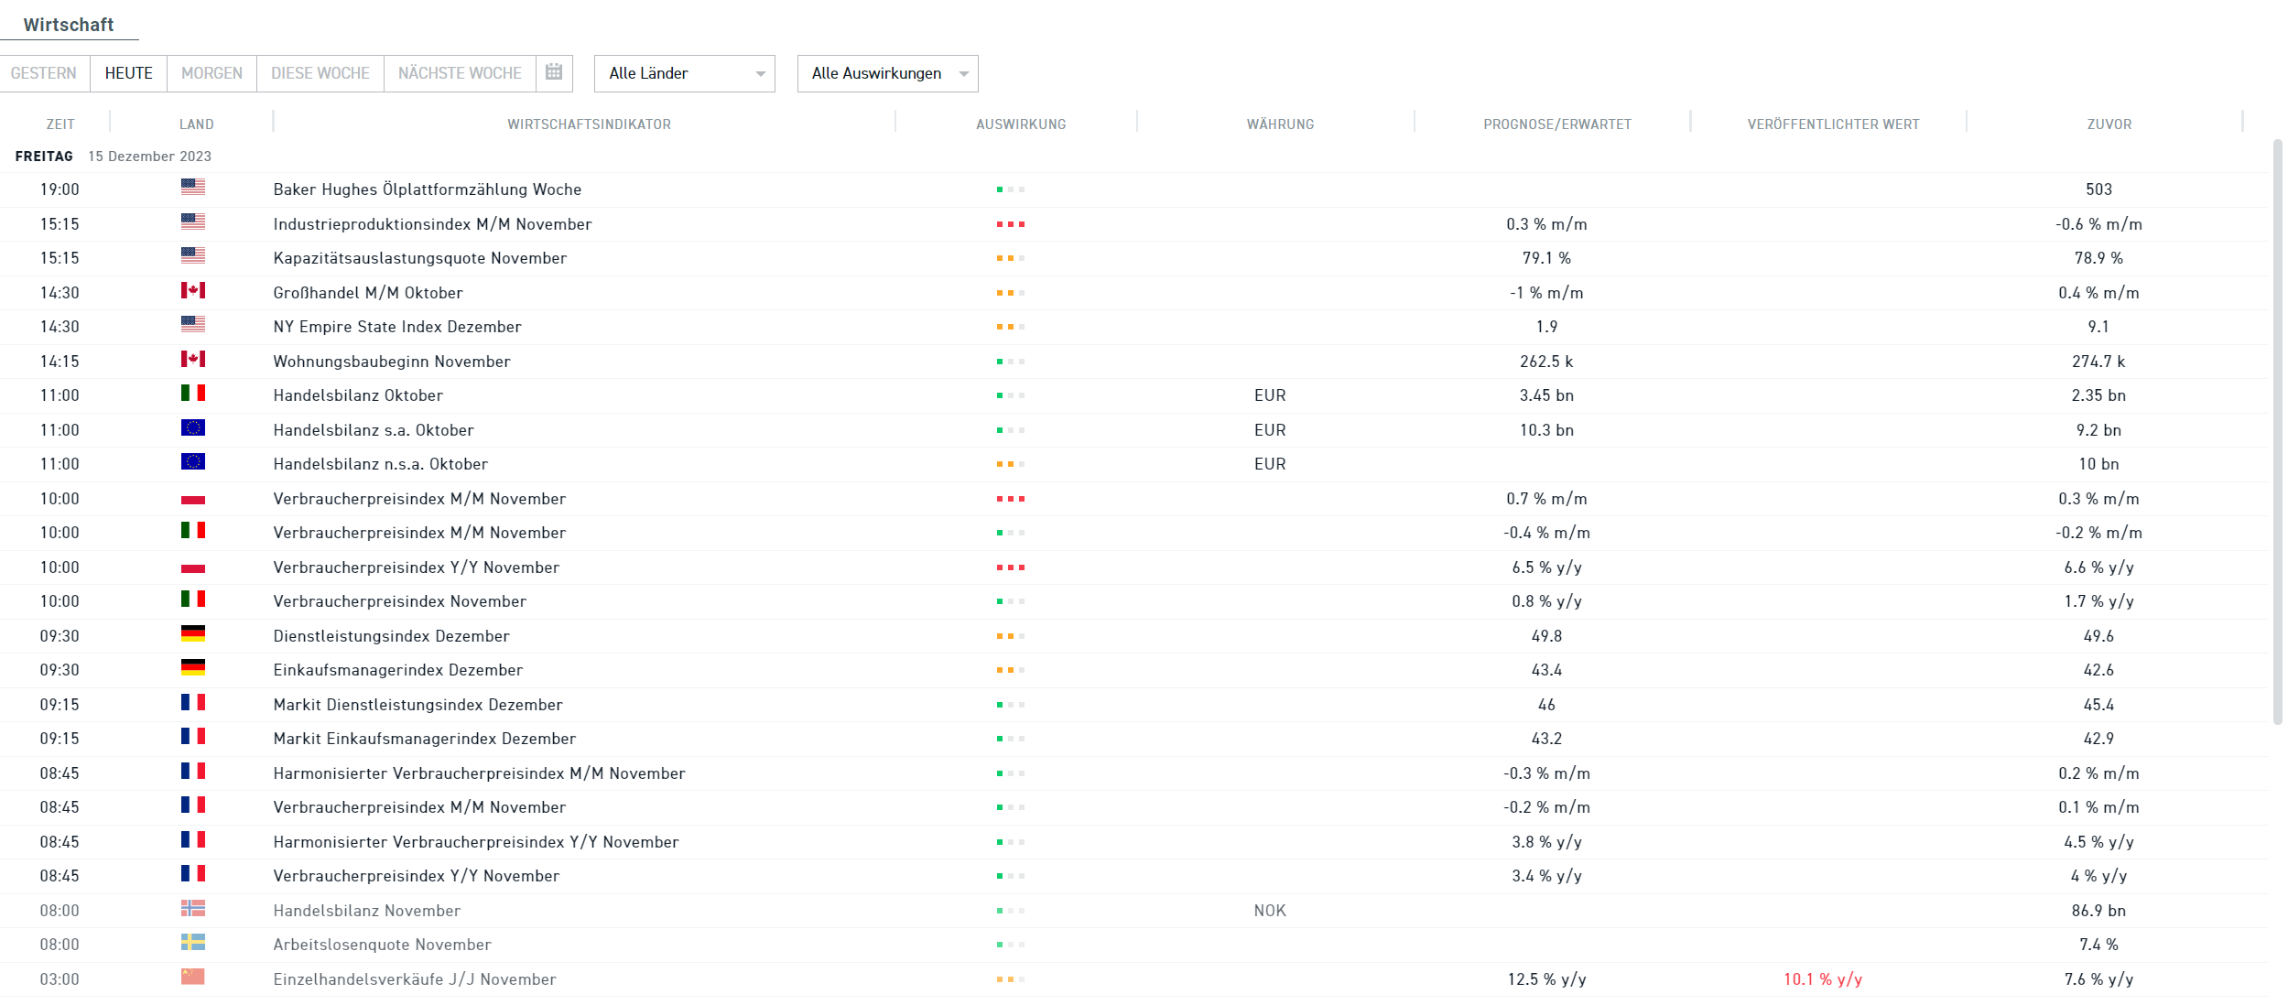
Task: Show events for DIESE WOCHE
Action: pyautogui.click(x=320, y=73)
